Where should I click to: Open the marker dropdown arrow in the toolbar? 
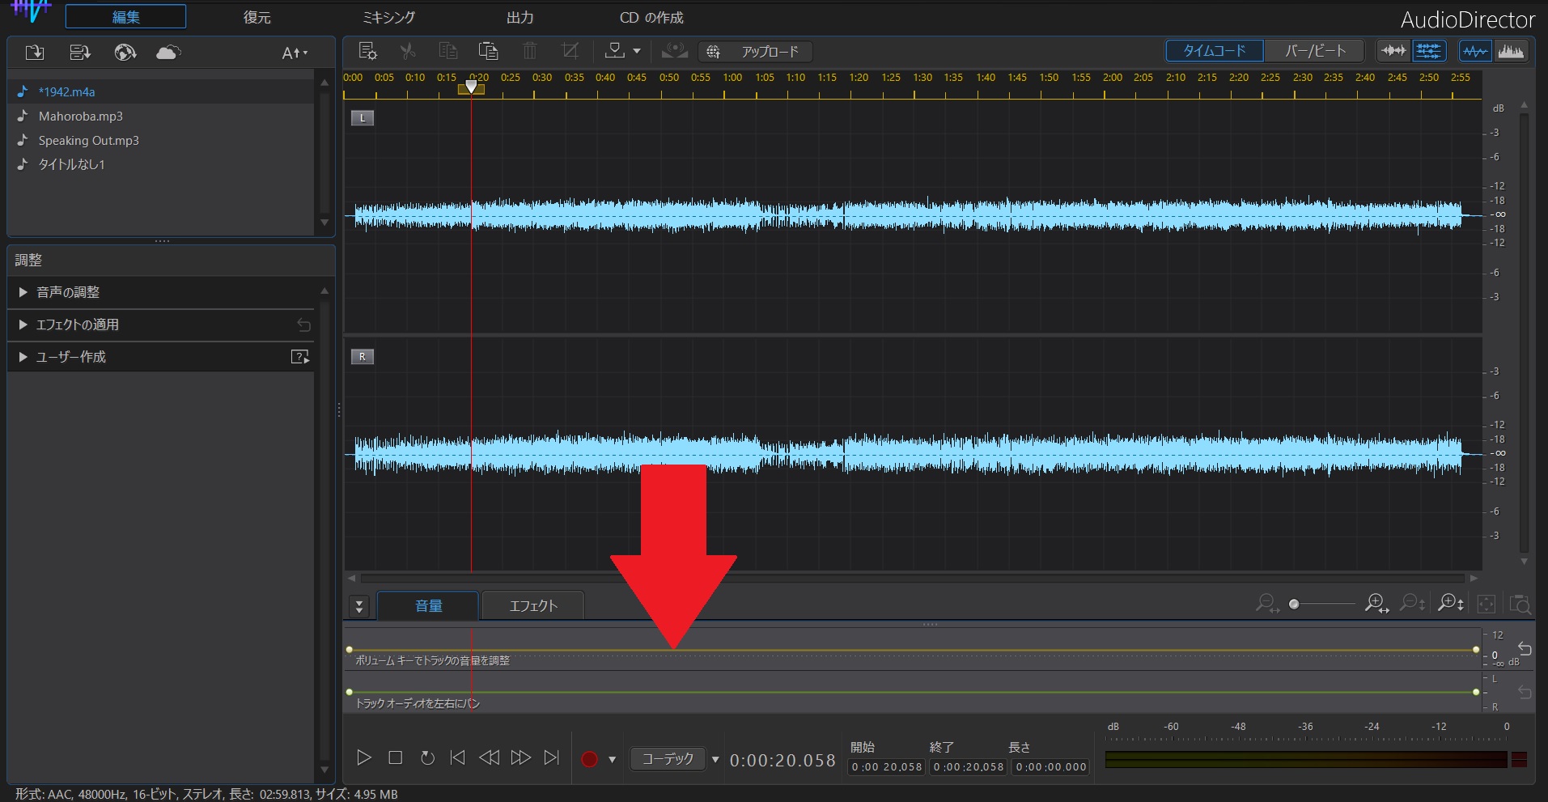pyautogui.click(x=638, y=51)
